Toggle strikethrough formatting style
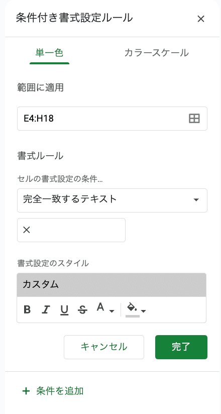This screenshot has width=221, height=414. click(83, 309)
